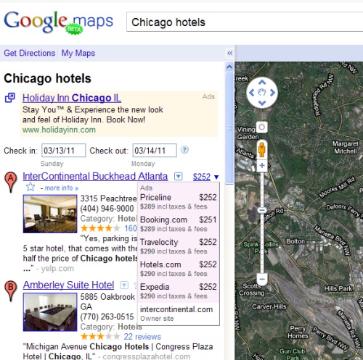Open the My Maps tab
The height and width of the screenshot is (360, 363).
click(x=78, y=53)
